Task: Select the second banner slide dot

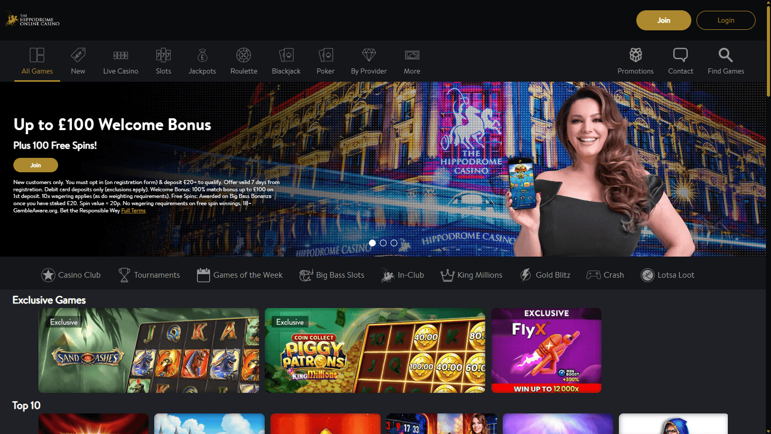Action: pos(383,243)
